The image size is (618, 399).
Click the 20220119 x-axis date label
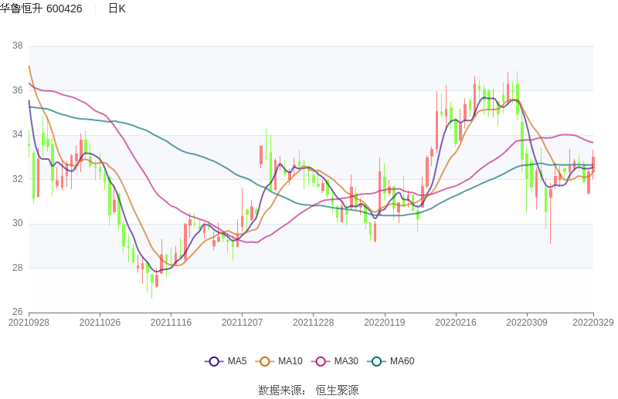(x=385, y=323)
